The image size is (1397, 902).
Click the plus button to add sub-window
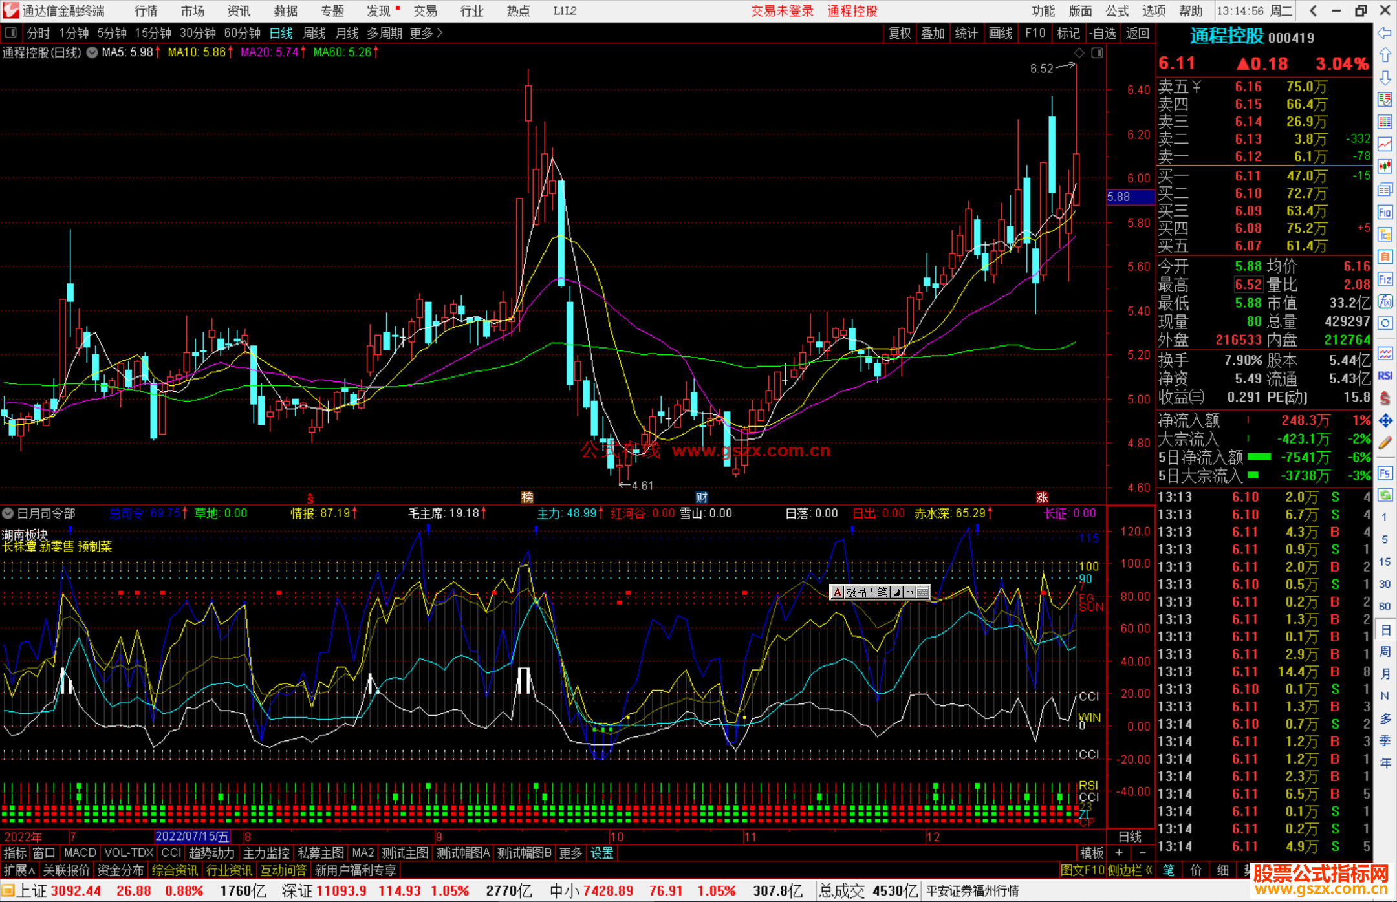[1119, 854]
